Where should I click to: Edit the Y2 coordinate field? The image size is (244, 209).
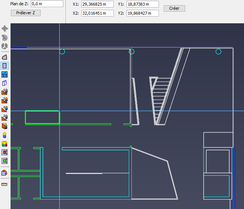[143, 13]
